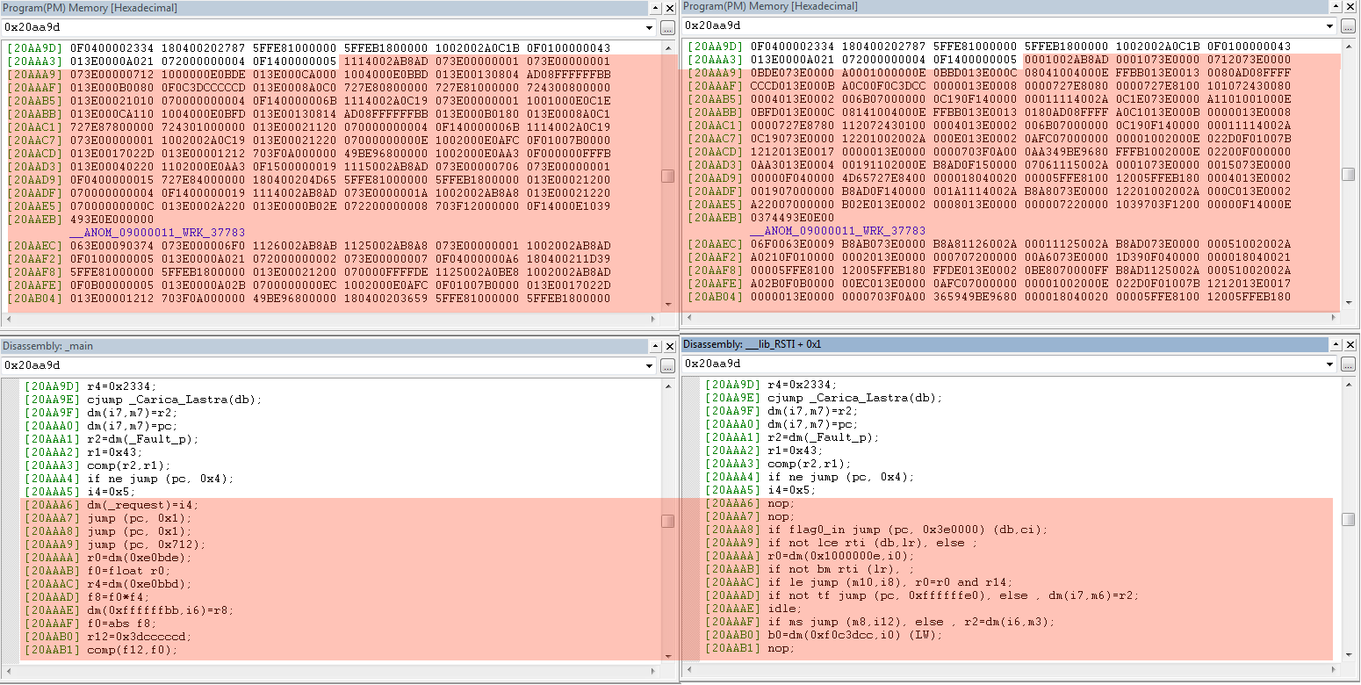Select the Disassembly: _main title bar
1361x685 pixels.
[x=325, y=346]
